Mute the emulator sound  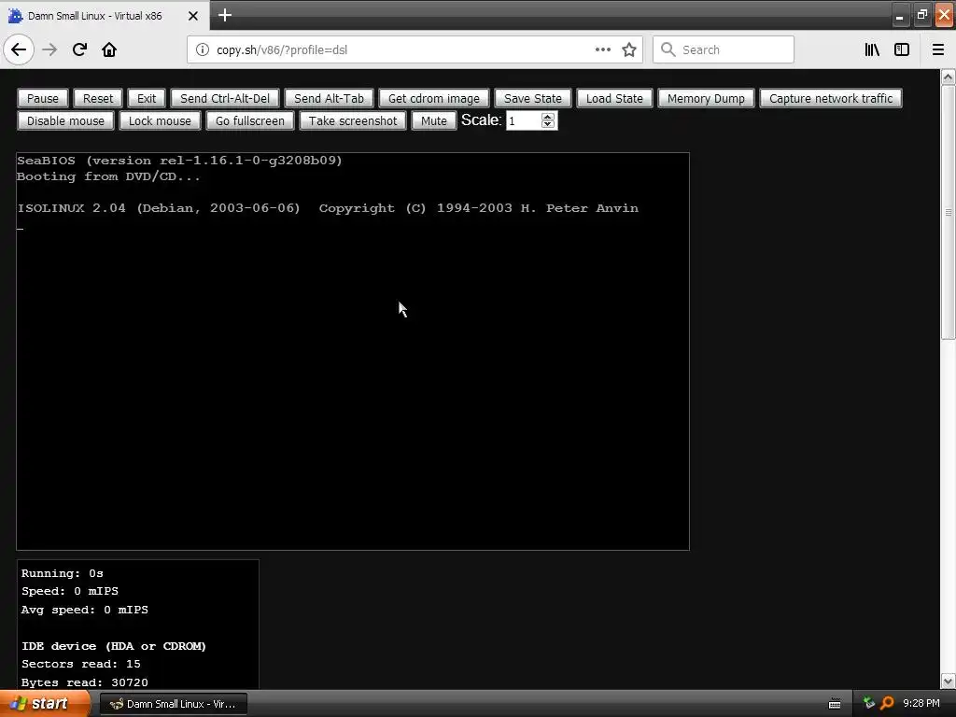tap(434, 120)
